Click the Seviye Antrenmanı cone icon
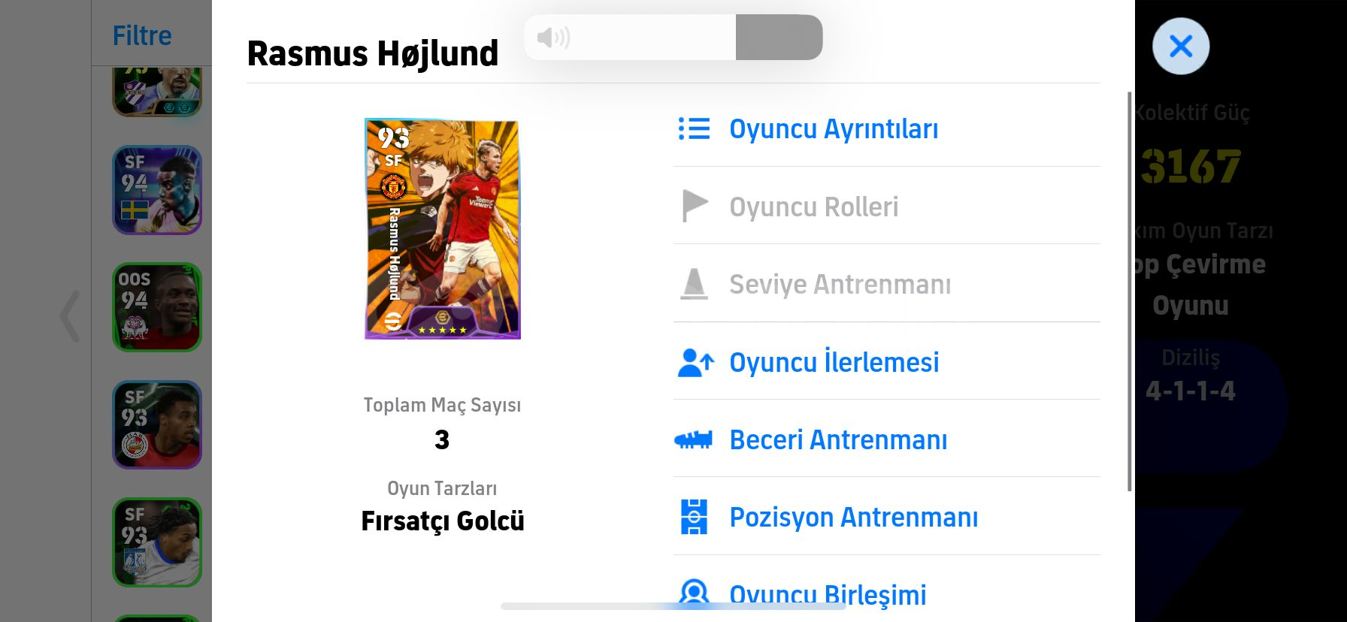Screen dimensions: 1347x622 point(694,284)
